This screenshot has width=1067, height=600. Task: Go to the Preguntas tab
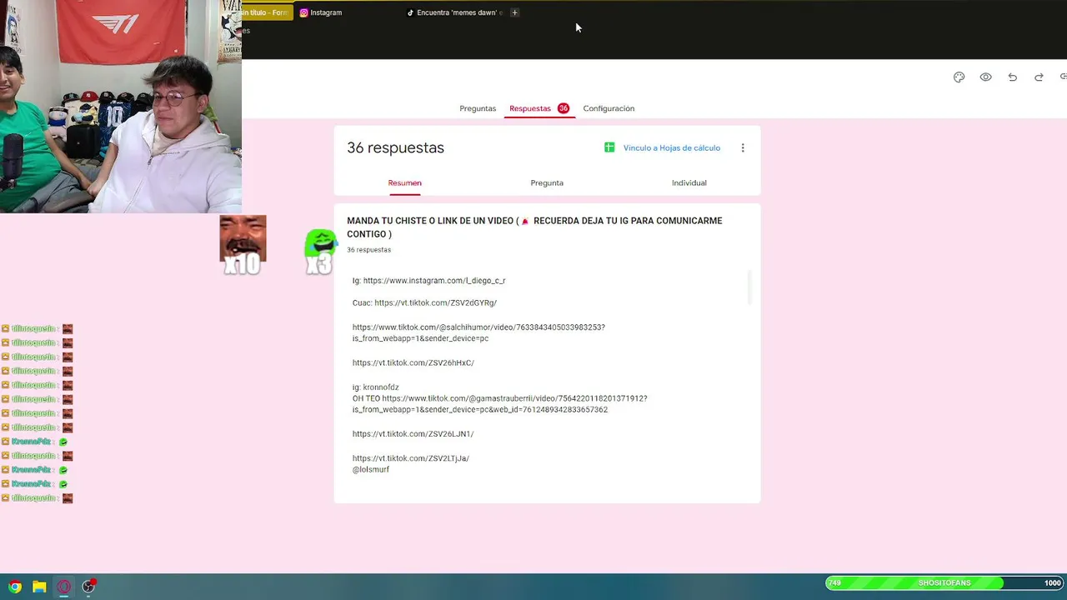tap(478, 108)
